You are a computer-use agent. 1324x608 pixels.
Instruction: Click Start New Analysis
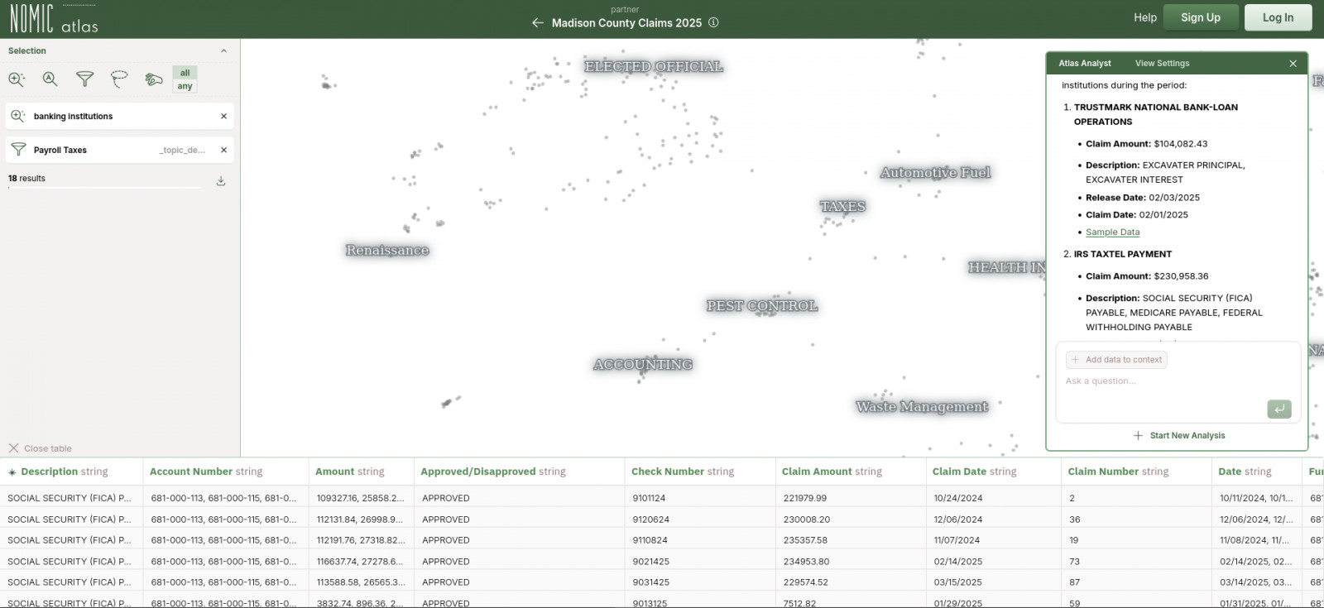point(1179,436)
